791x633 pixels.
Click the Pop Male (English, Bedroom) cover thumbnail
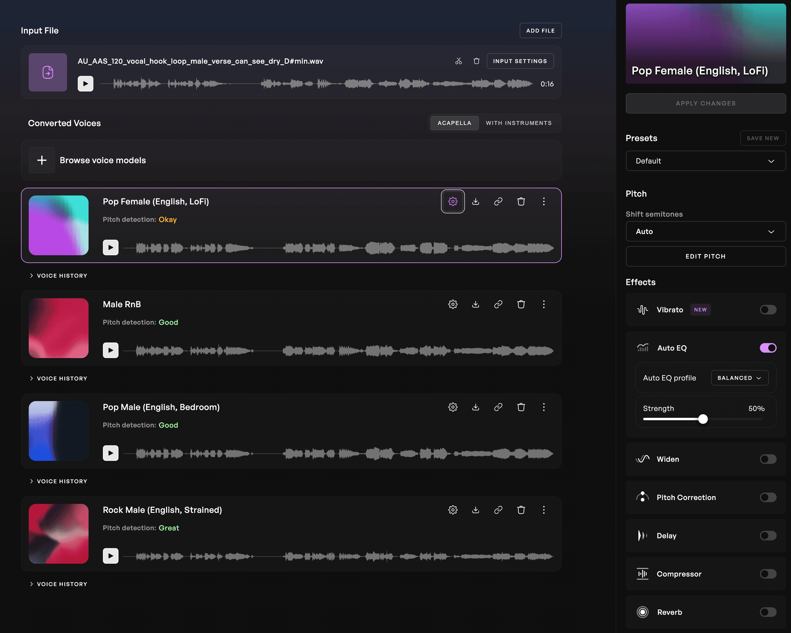(x=59, y=431)
